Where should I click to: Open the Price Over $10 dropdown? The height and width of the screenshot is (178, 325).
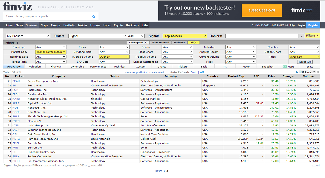[x=304, y=57]
